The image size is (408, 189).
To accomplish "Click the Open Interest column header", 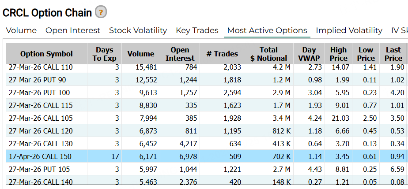I will click(180, 54).
